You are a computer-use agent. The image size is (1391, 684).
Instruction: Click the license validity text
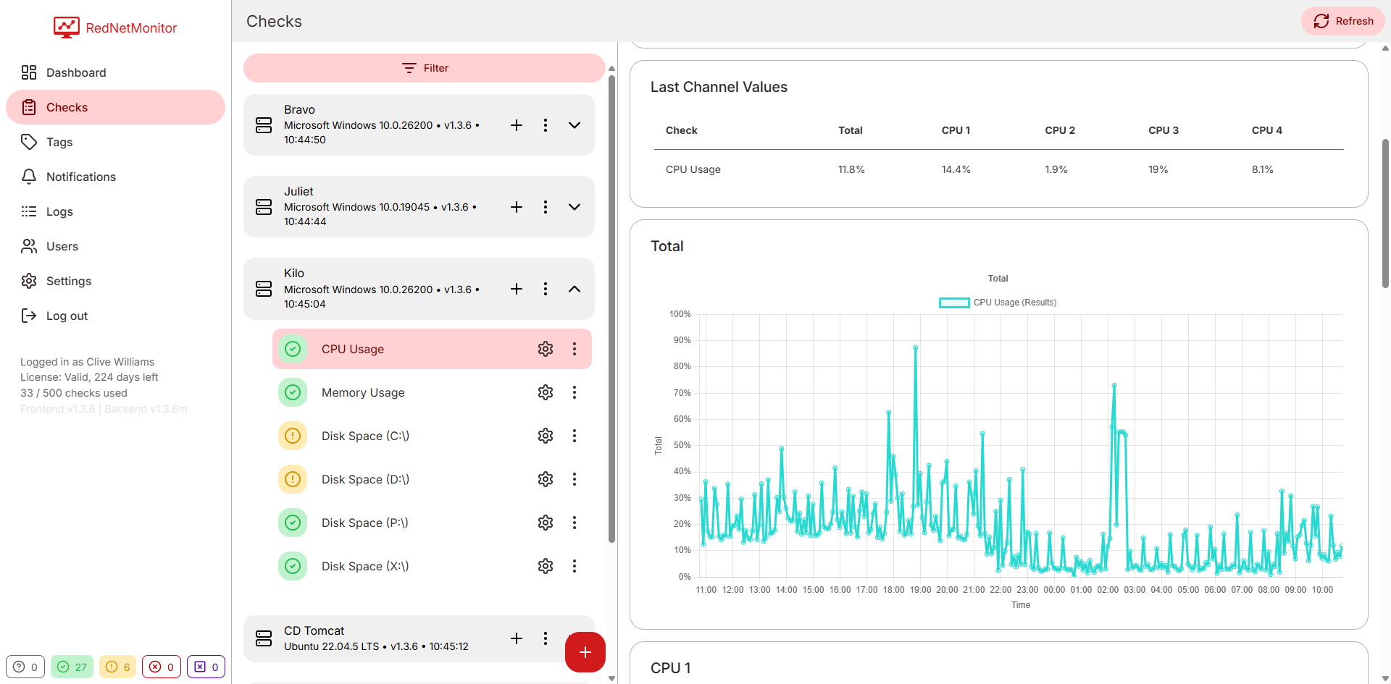coord(89,377)
